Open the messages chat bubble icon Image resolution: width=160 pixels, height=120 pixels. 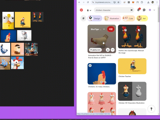pyautogui.click(x=144, y=10)
